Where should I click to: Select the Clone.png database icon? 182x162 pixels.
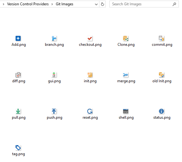pyautogui.click(x=126, y=38)
